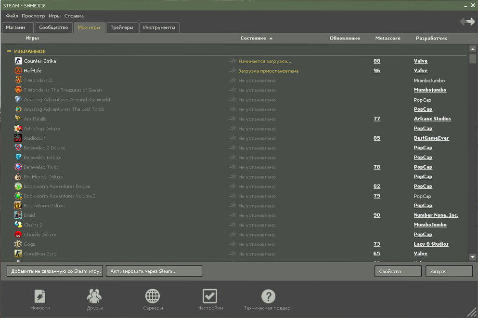Click the Amazing Adventures Lost Tomb icon

click(18, 109)
